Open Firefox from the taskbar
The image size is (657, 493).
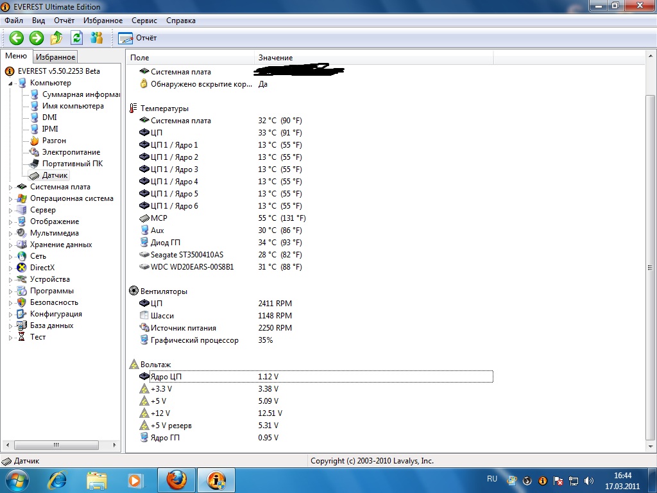coord(176,480)
